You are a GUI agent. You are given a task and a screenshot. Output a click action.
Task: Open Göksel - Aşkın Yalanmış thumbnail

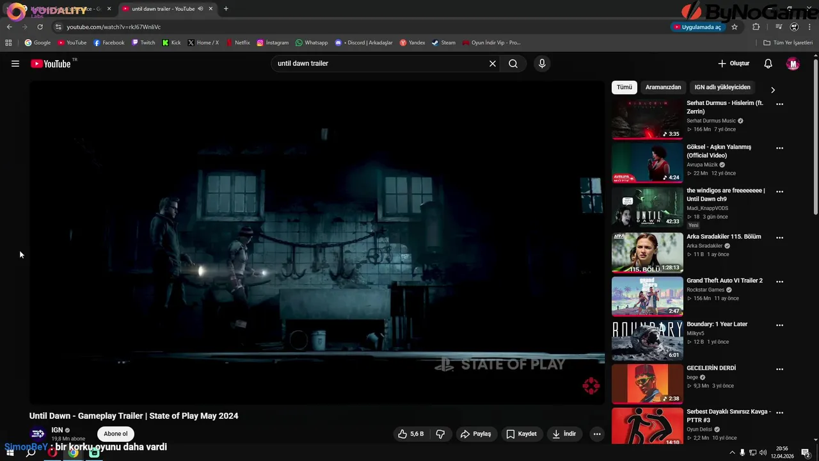(x=647, y=163)
